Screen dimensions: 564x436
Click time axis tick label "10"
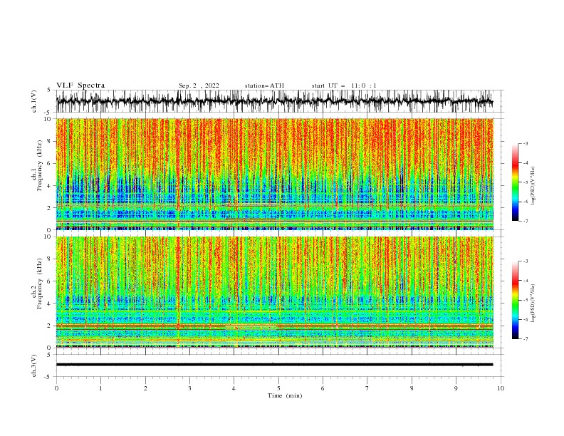[x=501, y=388]
